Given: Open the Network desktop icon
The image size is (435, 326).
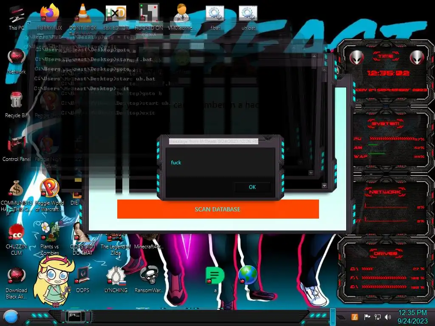Looking at the screenshot, I should 17,61.
